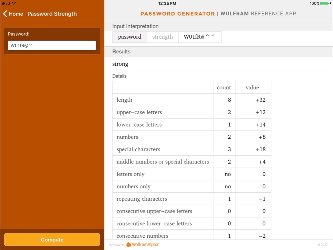This screenshot has height=250, width=333.
Task: Select the 'strong' result text
Action: point(120,64)
